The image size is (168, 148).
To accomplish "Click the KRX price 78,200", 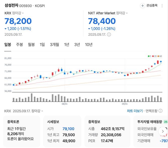I will (x=18, y=21).
